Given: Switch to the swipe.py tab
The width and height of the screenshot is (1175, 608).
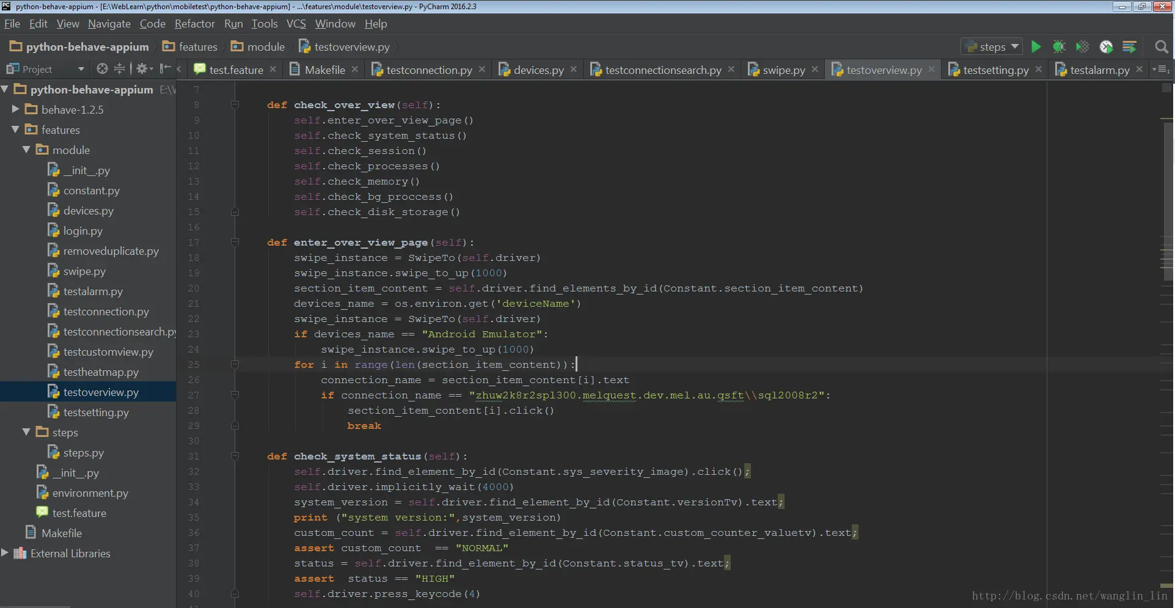Looking at the screenshot, I should coord(784,70).
